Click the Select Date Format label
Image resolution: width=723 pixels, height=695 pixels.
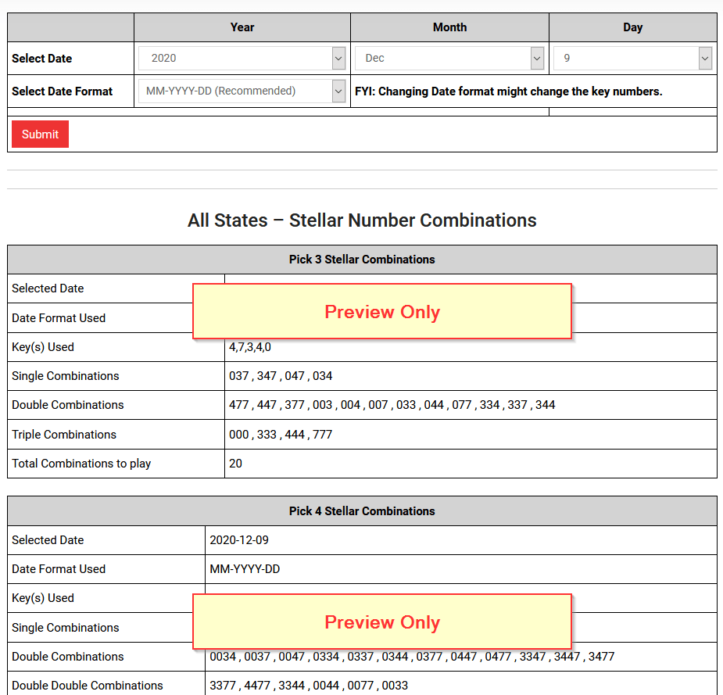(x=63, y=91)
